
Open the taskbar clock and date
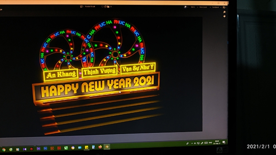(x=217, y=142)
